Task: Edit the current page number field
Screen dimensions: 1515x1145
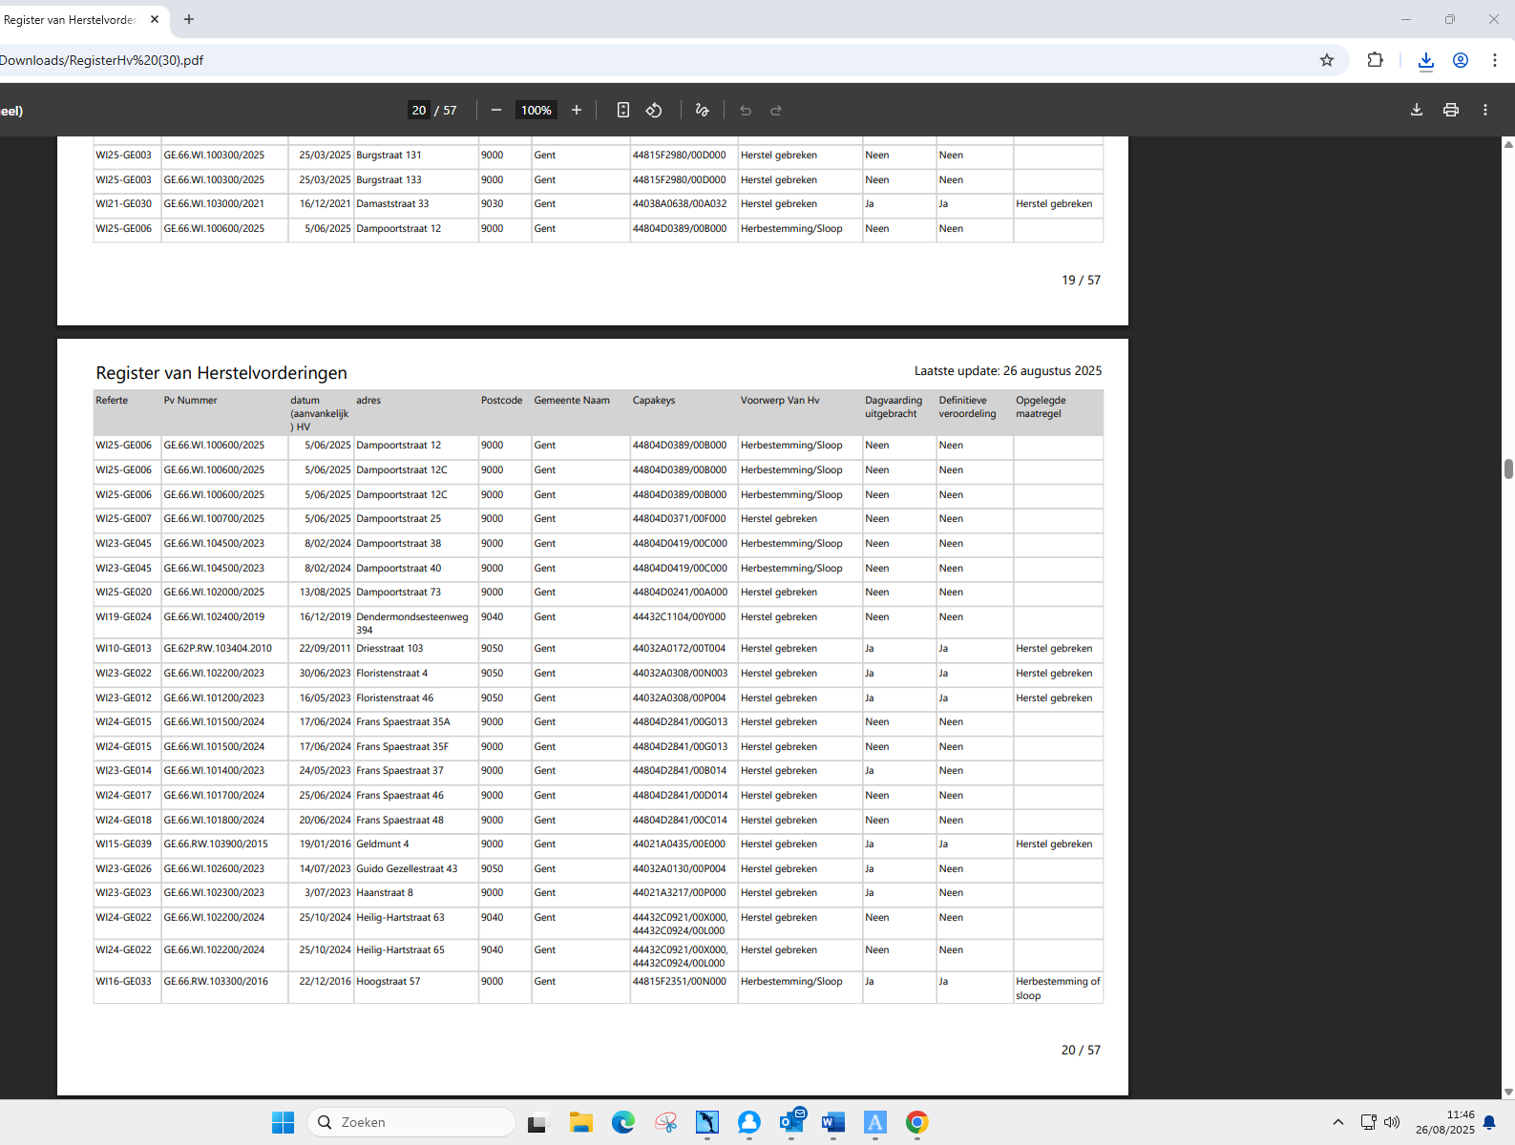Action: (x=419, y=111)
